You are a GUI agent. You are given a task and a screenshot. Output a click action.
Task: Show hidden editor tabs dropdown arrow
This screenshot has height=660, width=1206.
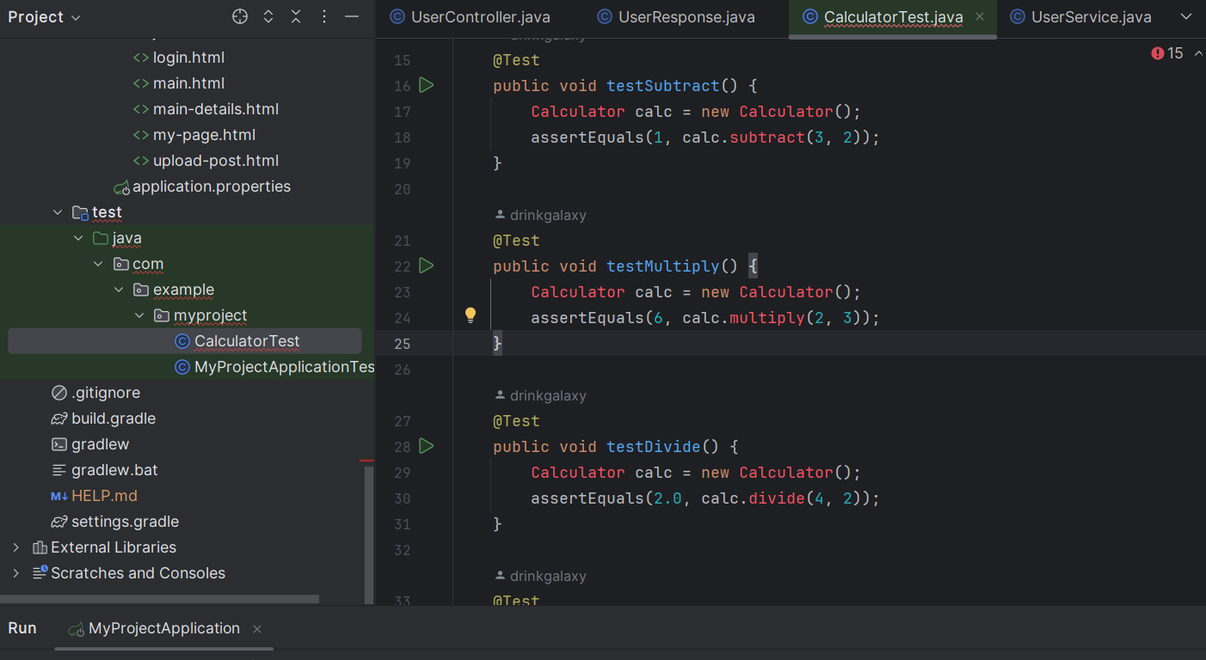click(x=1186, y=16)
